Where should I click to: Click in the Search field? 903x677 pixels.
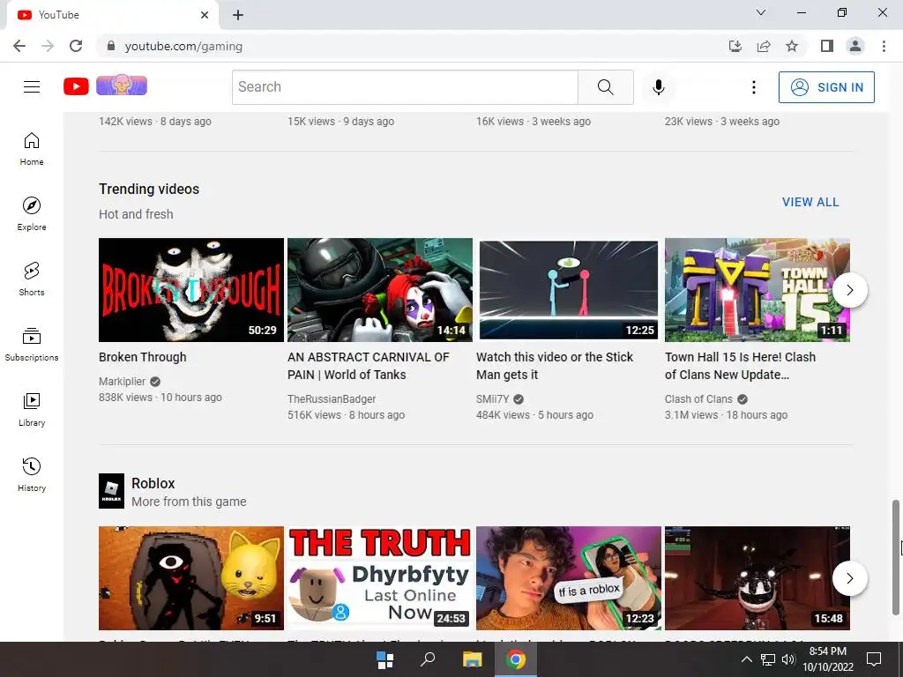click(x=405, y=87)
